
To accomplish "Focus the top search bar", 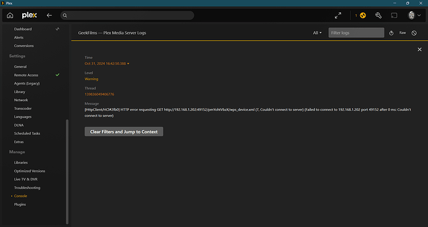I will [127, 16].
